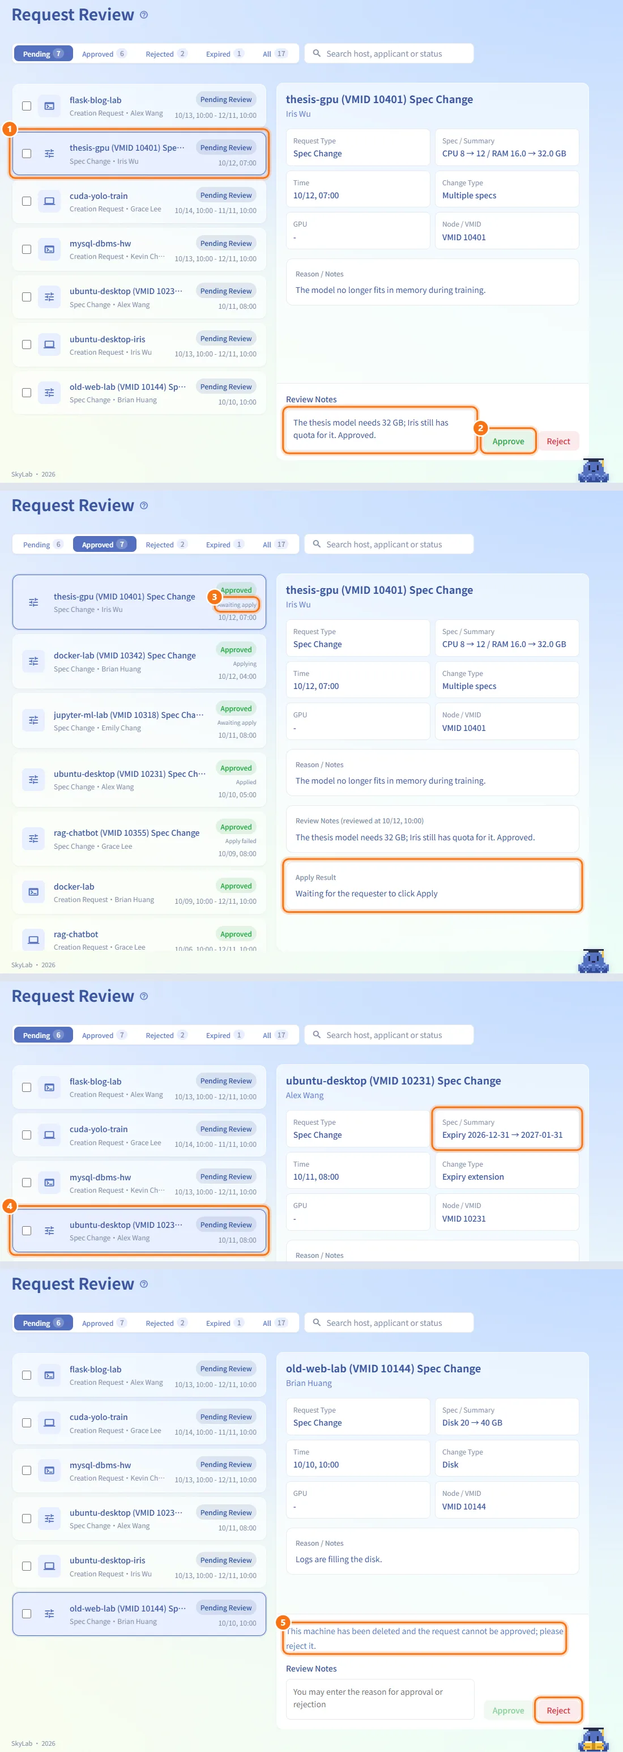Click the laptop icon on Grace Lee's rag-chatbot creation request
The image size is (623, 1752).
pos(33,939)
